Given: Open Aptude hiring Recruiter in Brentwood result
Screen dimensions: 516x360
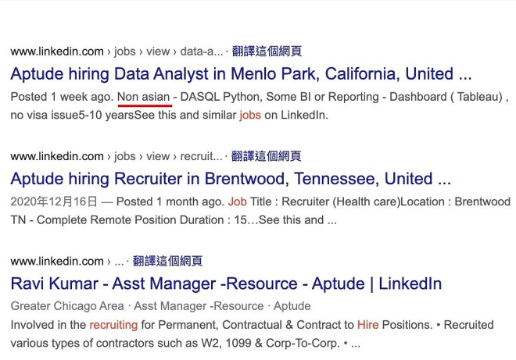Looking at the screenshot, I should pos(231,179).
